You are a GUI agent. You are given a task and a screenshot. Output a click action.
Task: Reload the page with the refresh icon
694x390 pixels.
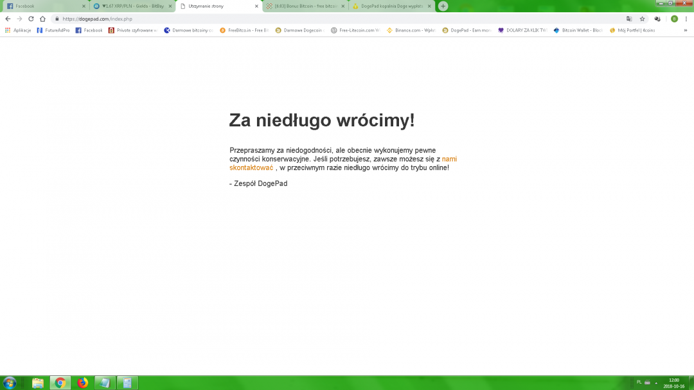pyautogui.click(x=31, y=19)
